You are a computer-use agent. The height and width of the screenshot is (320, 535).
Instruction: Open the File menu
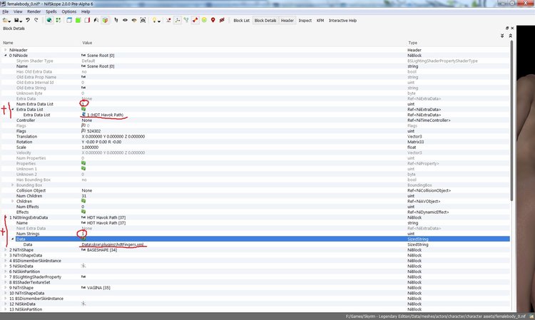pyautogui.click(x=6, y=11)
